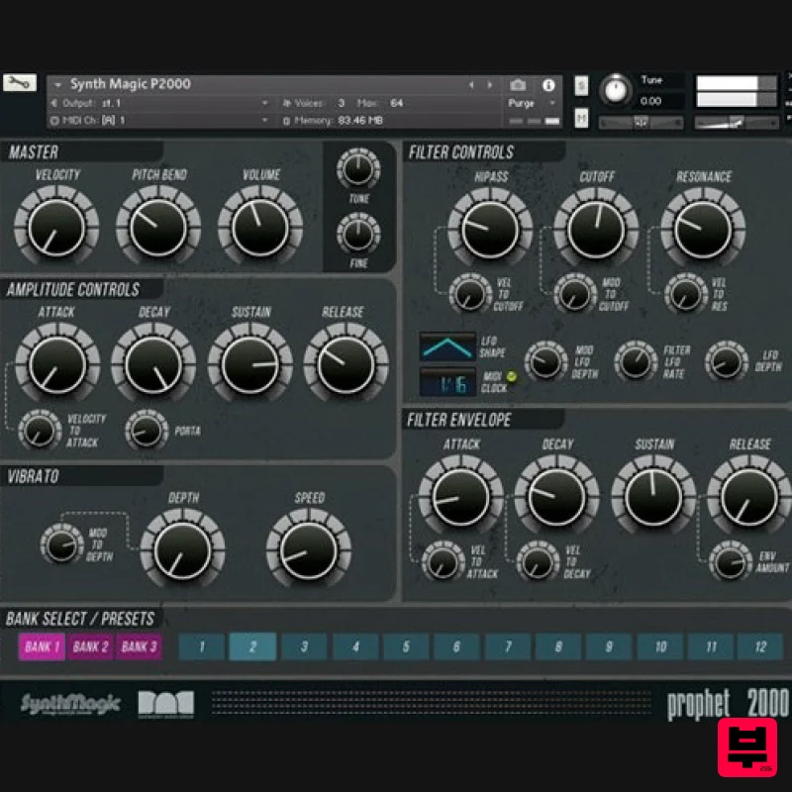Click the MIDI Clock 1/16 rate display
The image size is (792, 792).
(447, 382)
